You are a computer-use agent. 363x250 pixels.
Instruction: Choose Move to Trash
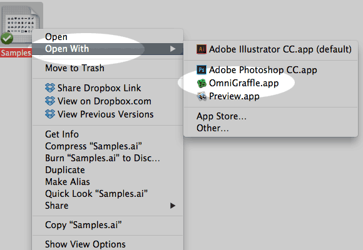108,68
